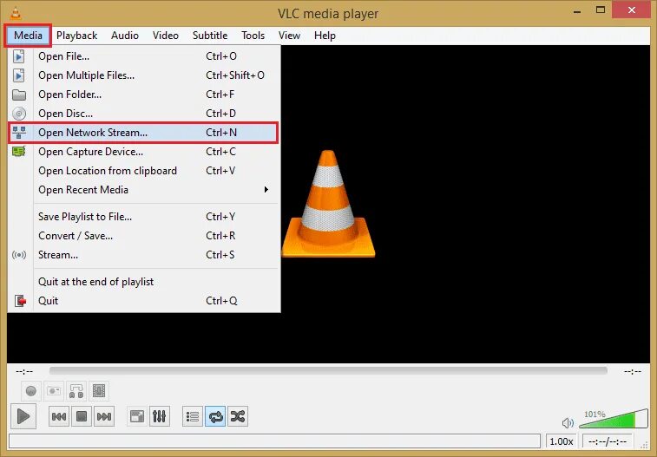
Task: Click the --:--/--:-- status time field
Action: pos(608,441)
